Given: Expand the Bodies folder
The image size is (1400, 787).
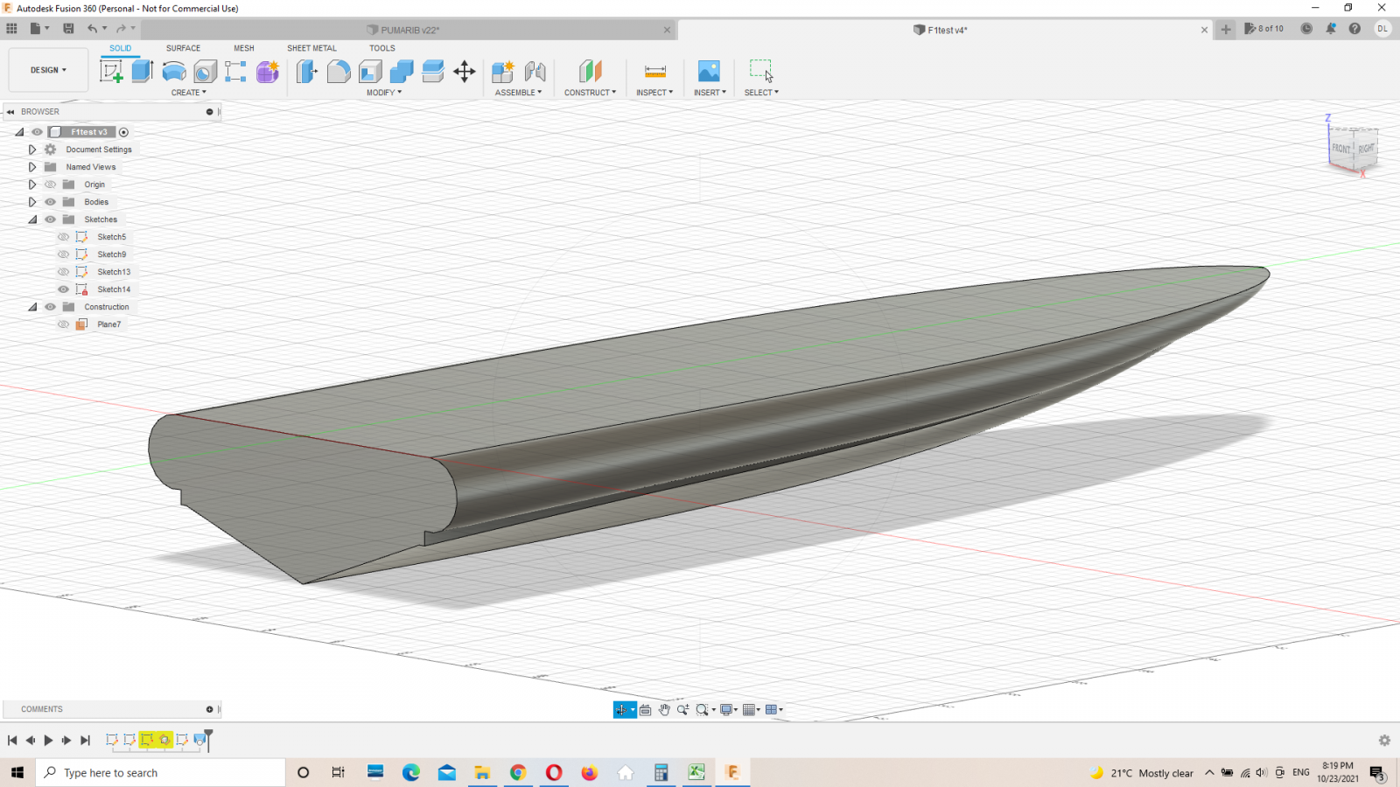Looking at the screenshot, I should 32,202.
